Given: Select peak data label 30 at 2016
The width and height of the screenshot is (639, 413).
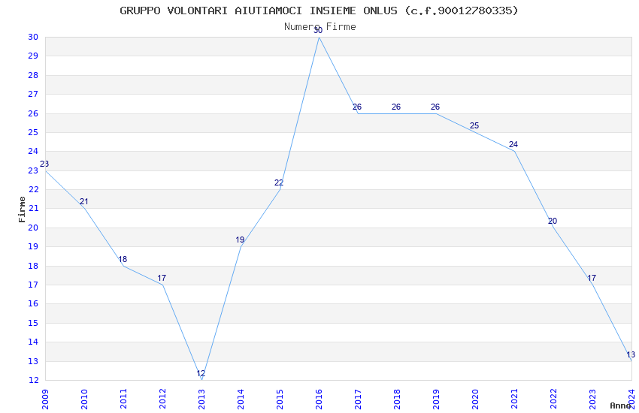Looking at the screenshot, I should tap(318, 30).
